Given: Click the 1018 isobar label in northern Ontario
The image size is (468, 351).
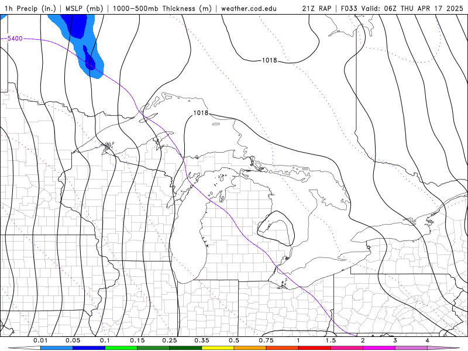Looking at the screenshot, I should point(270,60).
